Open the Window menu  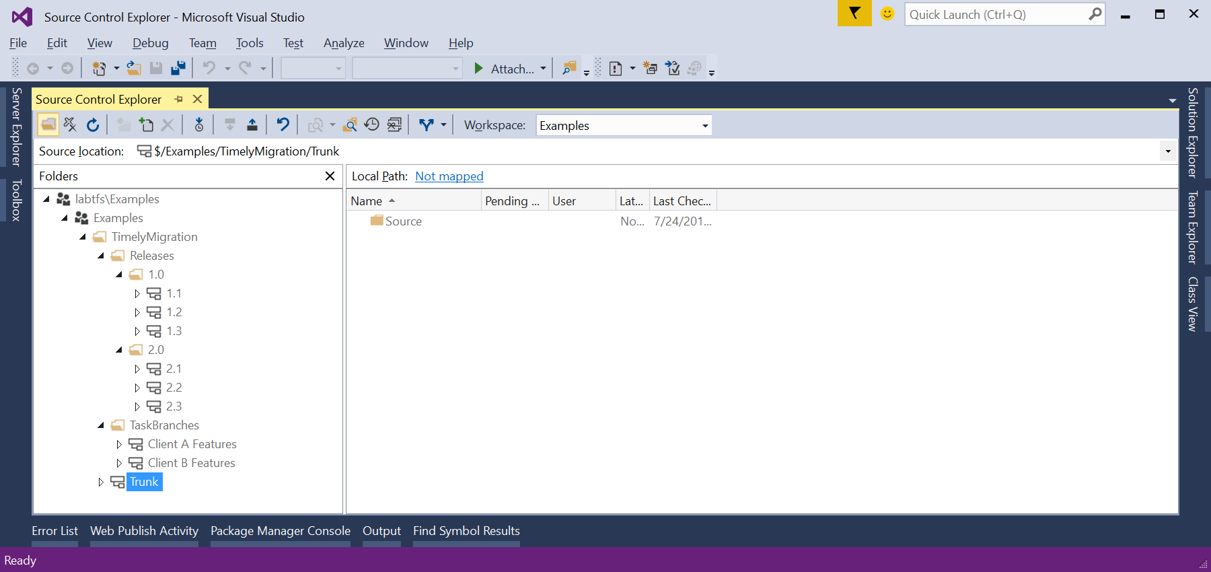point(406,42)
